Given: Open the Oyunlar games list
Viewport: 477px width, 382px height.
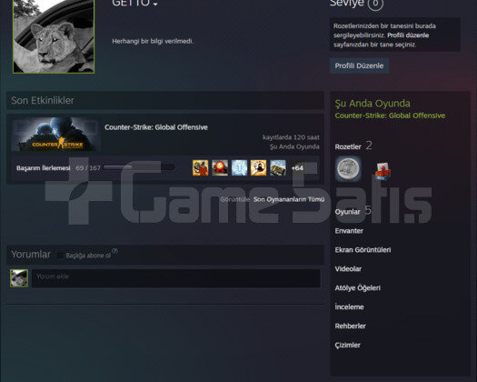Looking at the screenshot, I should [x=347, y=212].
